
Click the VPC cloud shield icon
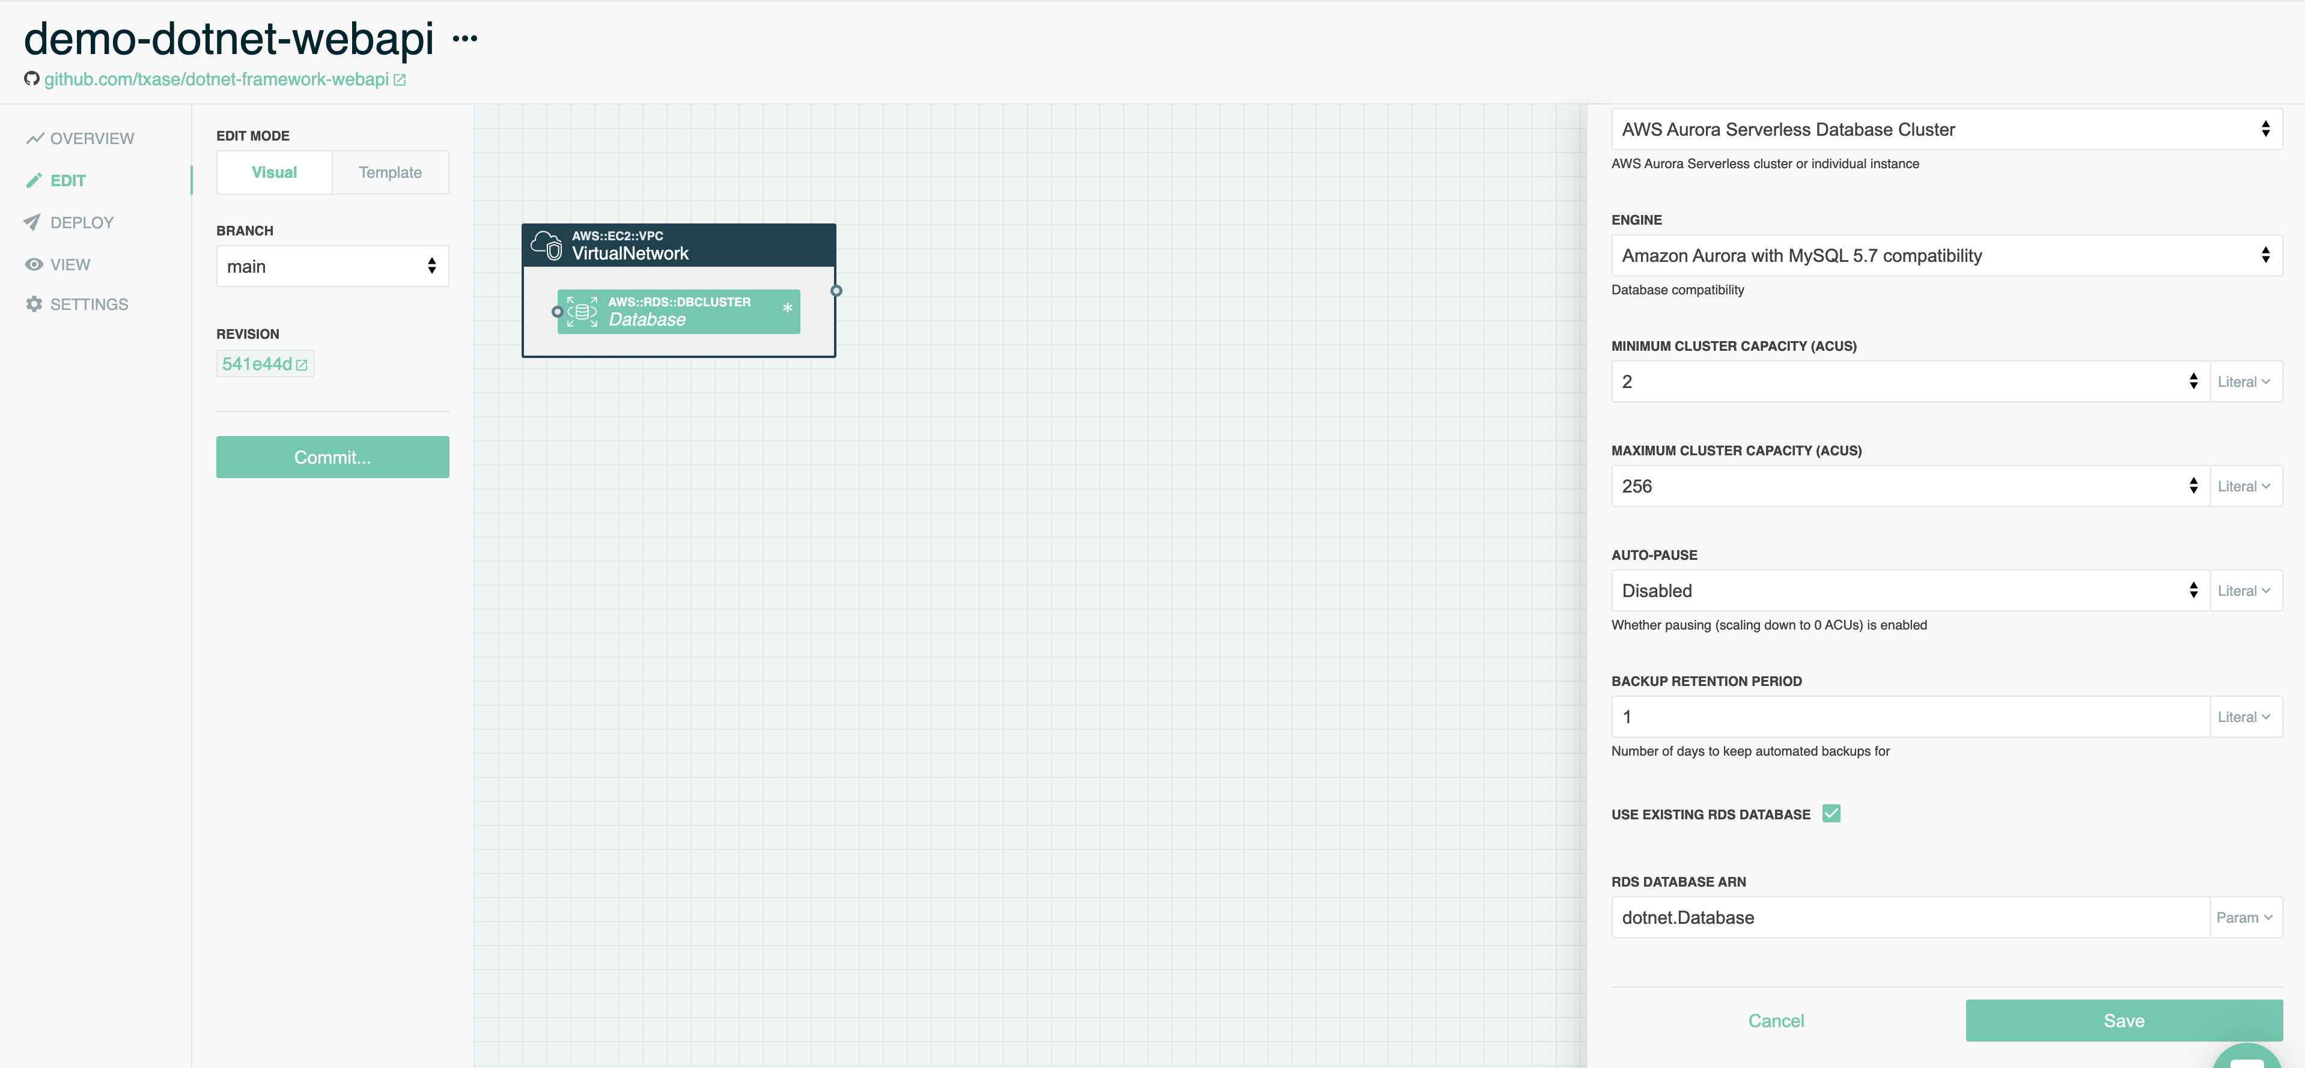[547, 245]
